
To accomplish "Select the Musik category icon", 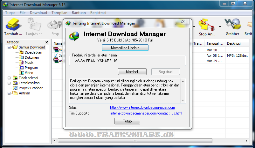I will (x=21, y=63).
